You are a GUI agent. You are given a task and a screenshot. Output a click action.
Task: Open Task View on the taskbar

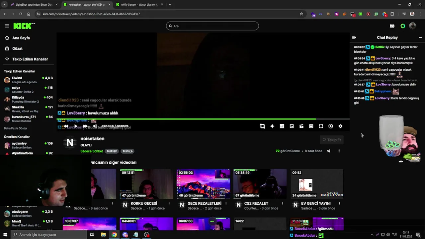(92, 235)
